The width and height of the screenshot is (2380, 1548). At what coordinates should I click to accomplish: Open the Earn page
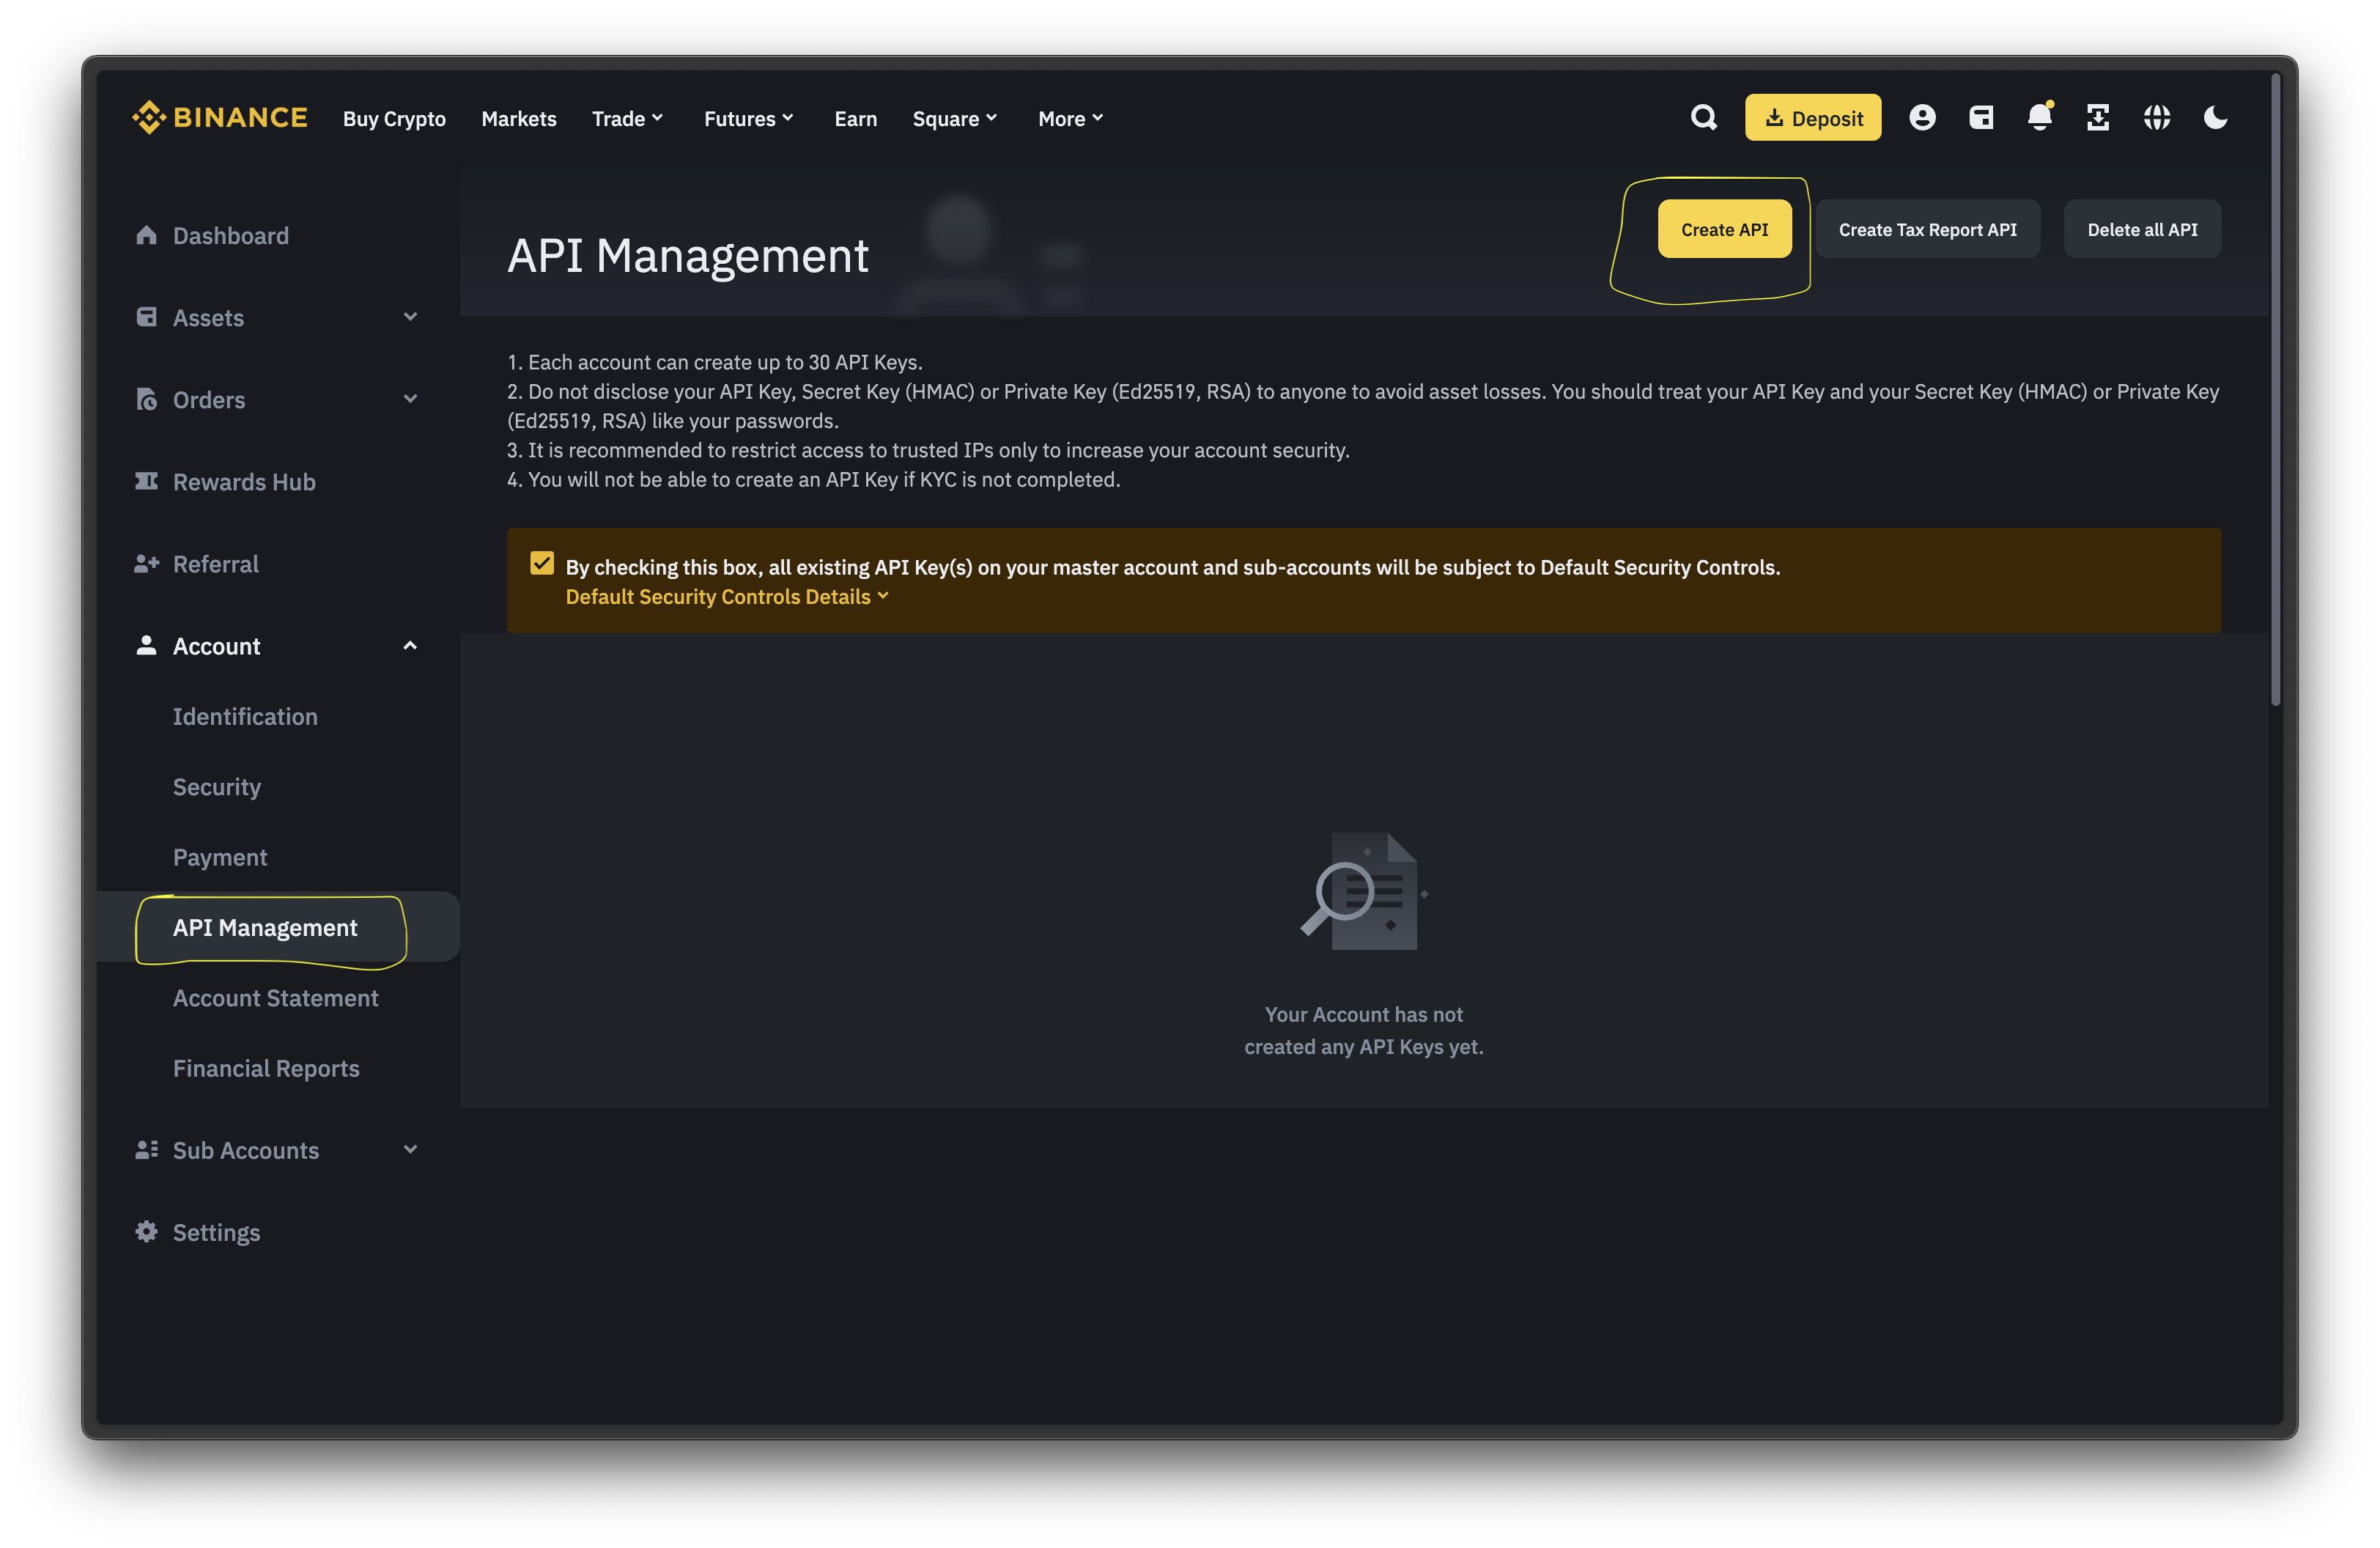coord(856,118)
